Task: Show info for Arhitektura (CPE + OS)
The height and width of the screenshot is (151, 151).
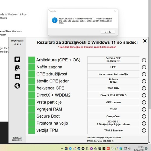Action: coord(144,60)
